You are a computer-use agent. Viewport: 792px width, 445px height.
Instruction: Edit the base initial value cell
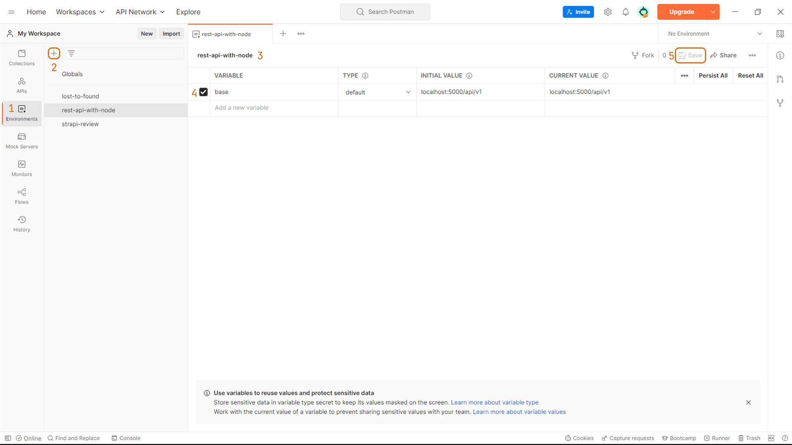pyautogui.click(x=480, y=92)
